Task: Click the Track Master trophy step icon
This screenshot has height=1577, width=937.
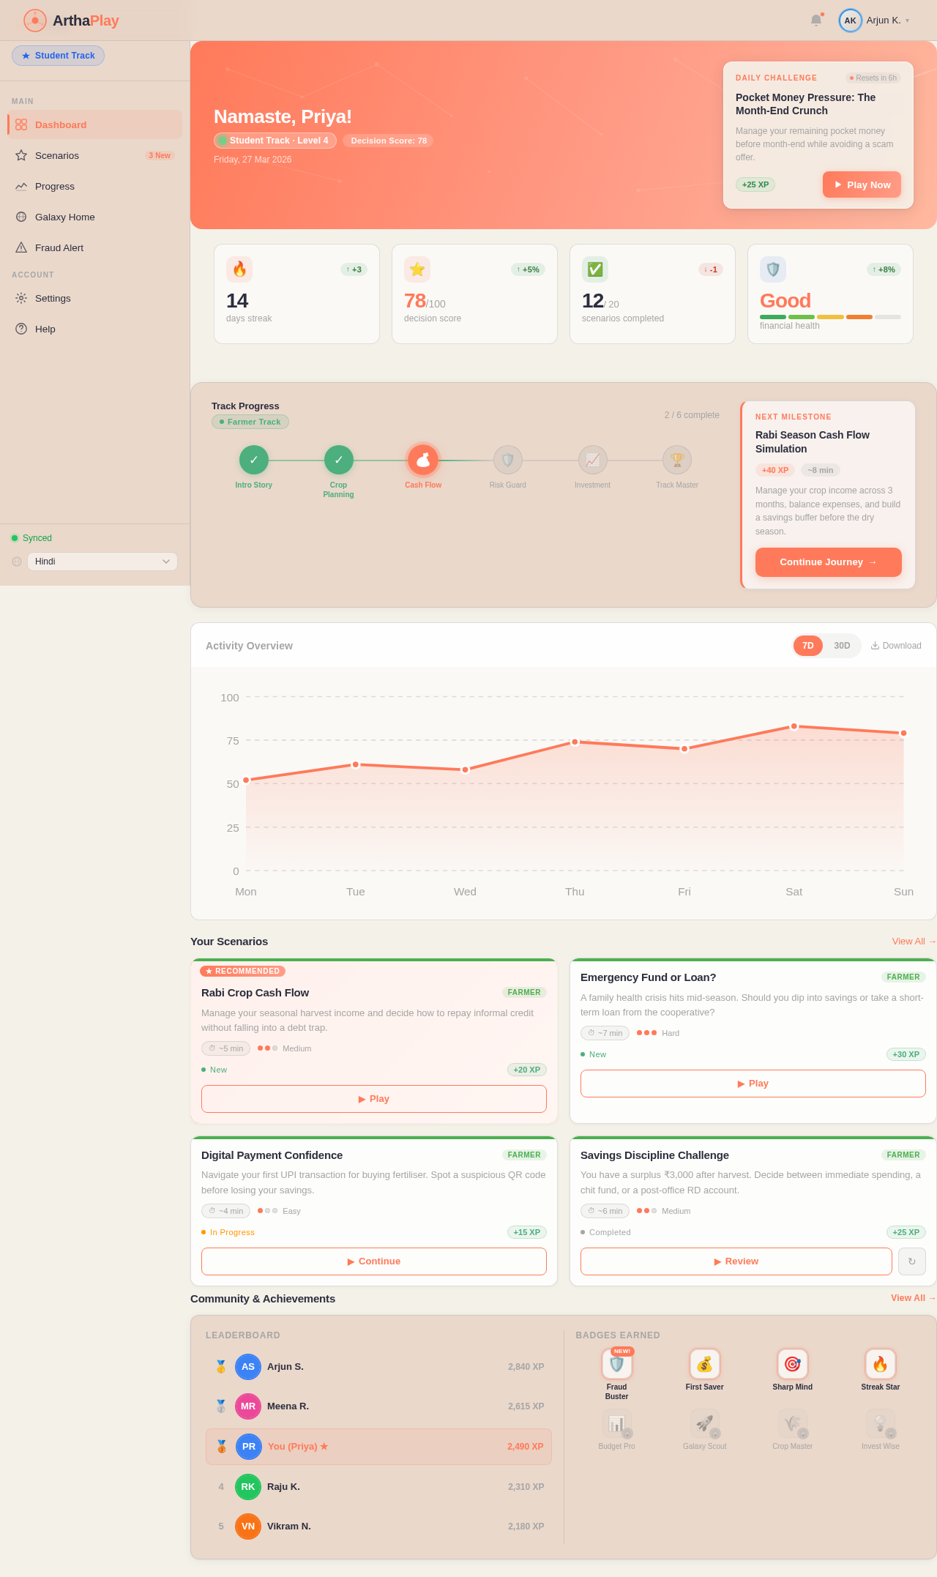Action: (x=677, y=460)
